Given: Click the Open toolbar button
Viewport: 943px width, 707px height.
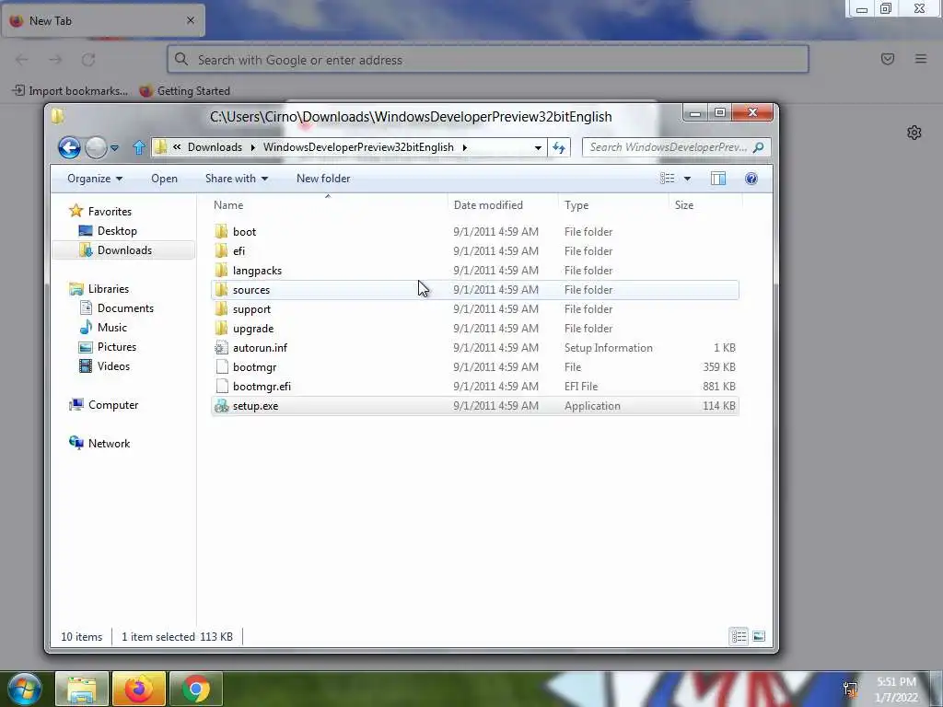Looking at the screenshot, I should [164, 179].
